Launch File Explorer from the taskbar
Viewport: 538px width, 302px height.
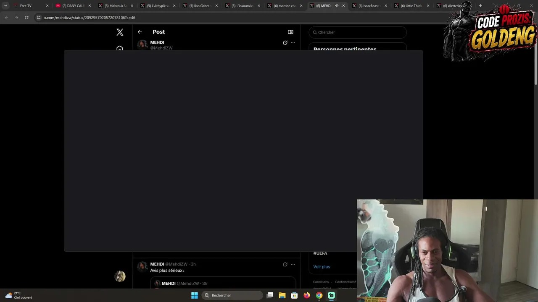[282, 295]
